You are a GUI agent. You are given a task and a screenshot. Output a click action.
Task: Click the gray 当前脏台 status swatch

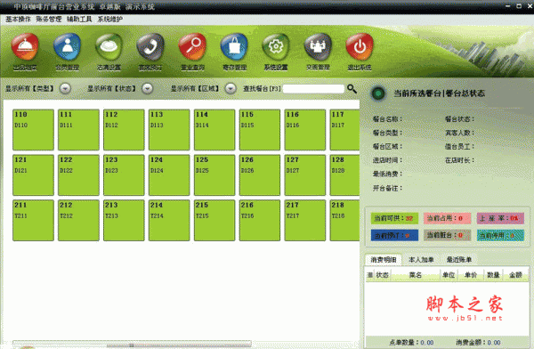coord(447,235)
